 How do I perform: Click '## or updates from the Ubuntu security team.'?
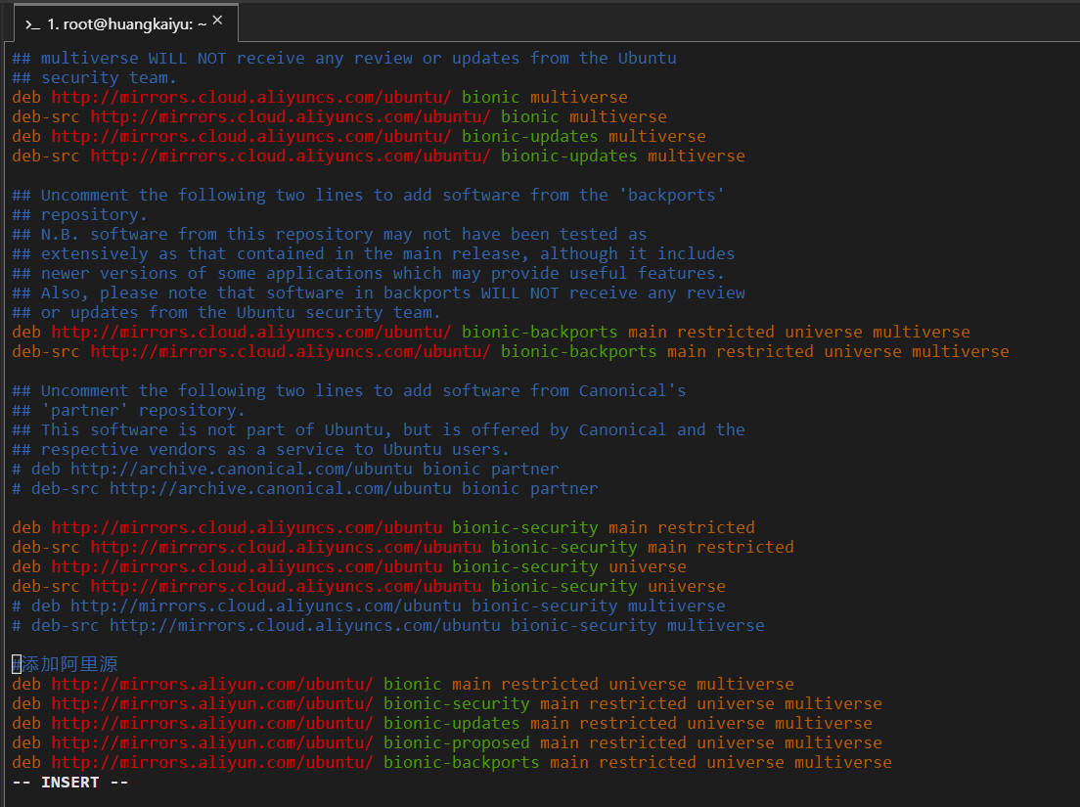point(227,313)
